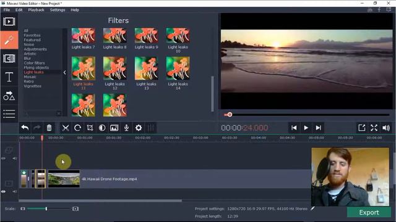This screenshot has width=396, height=222.
Task: Skip to next frame
Action: click(x=319, y=128)
